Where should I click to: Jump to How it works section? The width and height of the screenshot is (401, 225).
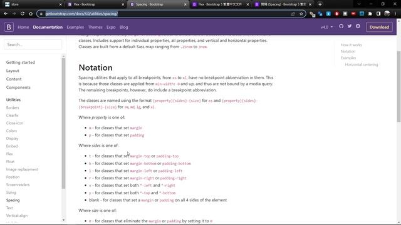click(x=351, y=45)
